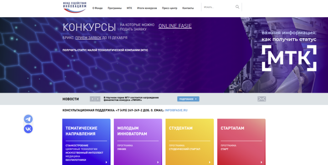The height and width of the screenshot is (165, 328).
Task: Click the БРИКС contest label
Action: [68, 38]
